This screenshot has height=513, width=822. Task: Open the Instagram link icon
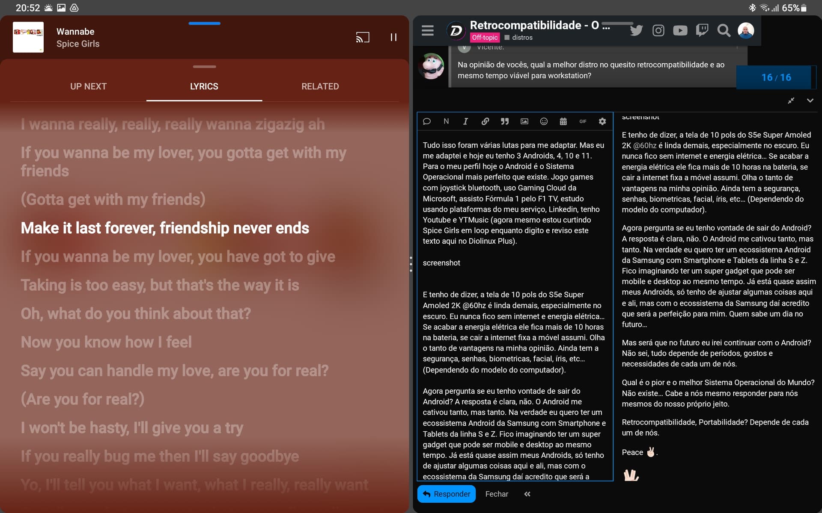pyautogui.click(x=658, y=30)
